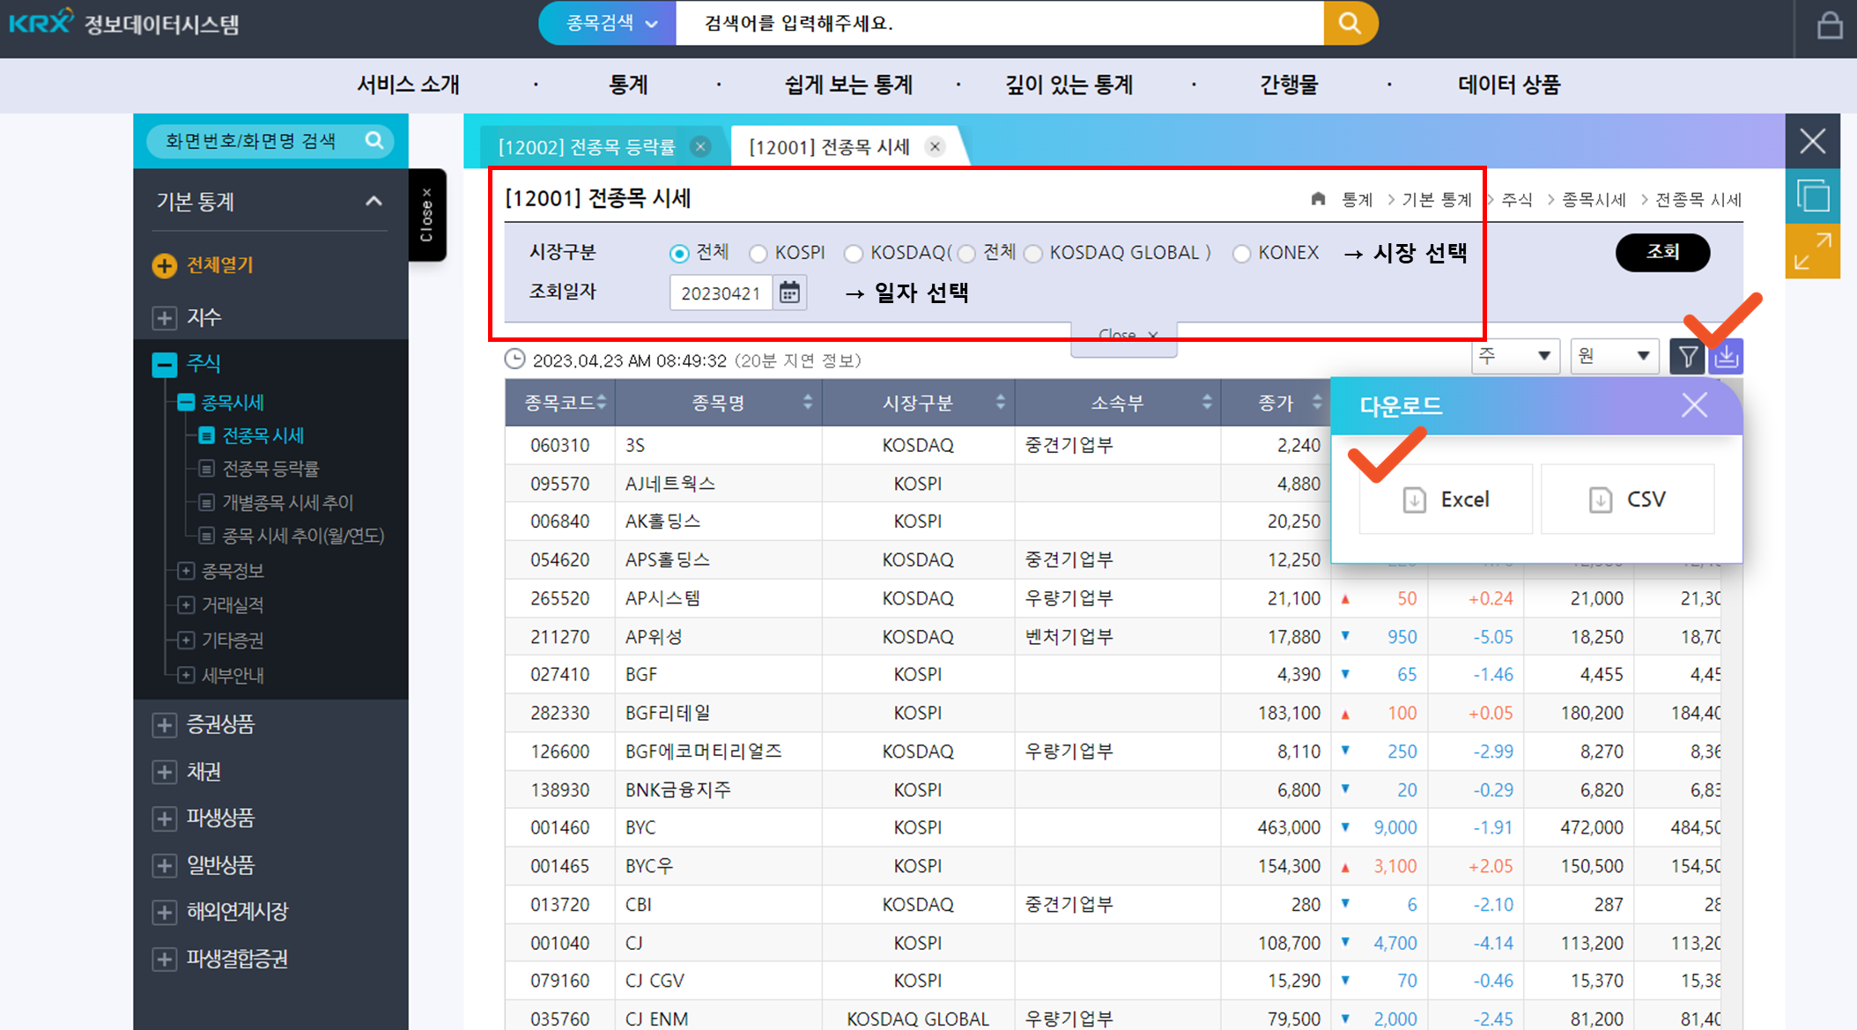Download as Excel file
Image resolution: width=1857 pixels, height=1030 pixels.
(1446, 500)
